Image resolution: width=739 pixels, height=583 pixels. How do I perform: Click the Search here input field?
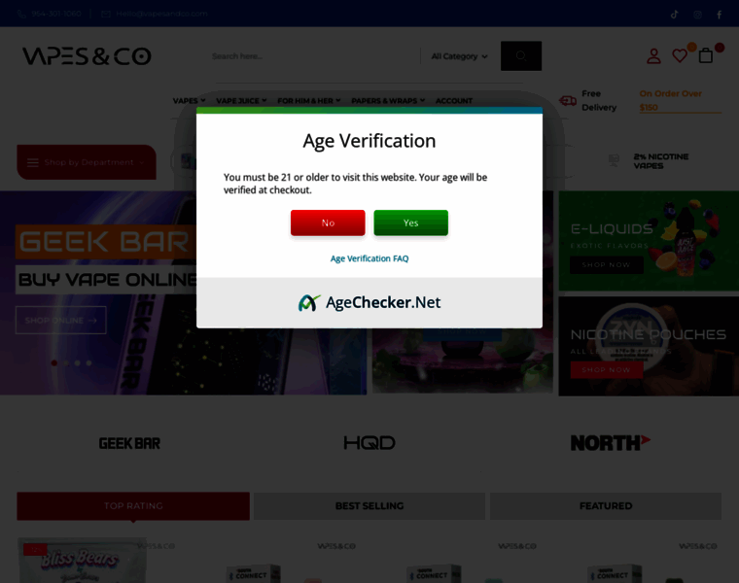click(313, 56)
